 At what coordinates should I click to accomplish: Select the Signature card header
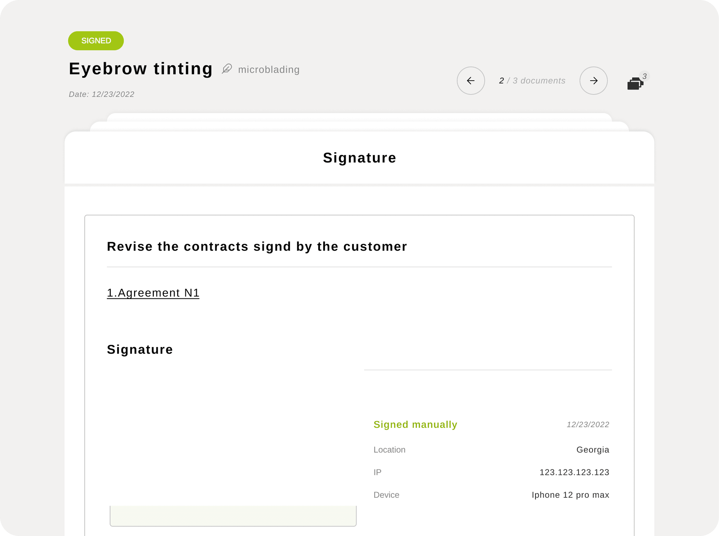[x=359, y=158]
